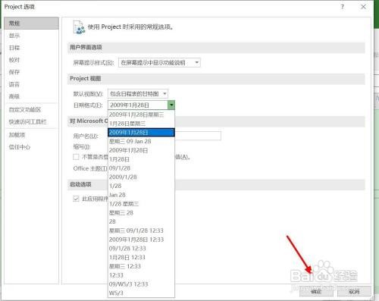379x301 pixels.
Task: Choose the 1/28 date format entry
Action: pos(141,186)
